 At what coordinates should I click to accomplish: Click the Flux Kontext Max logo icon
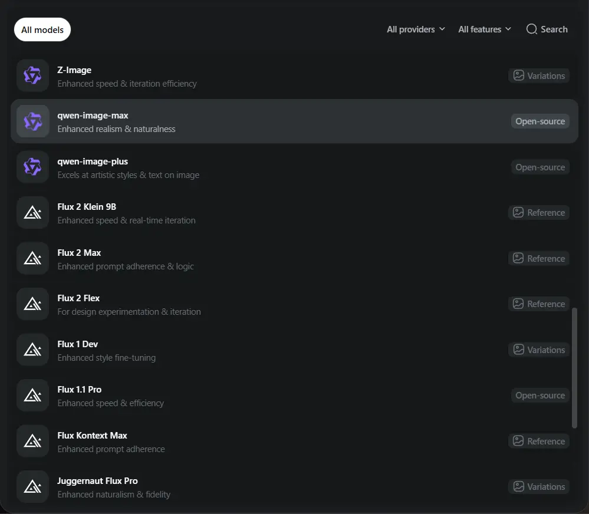32,441
